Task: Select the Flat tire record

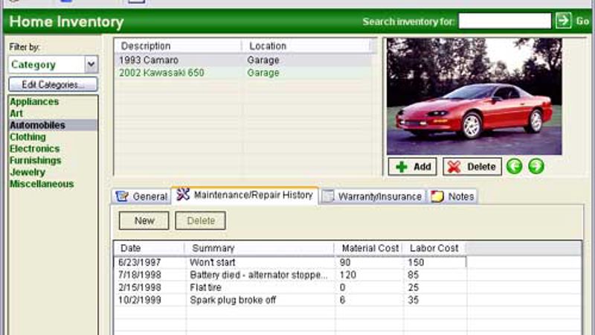Action: [290, 287]
